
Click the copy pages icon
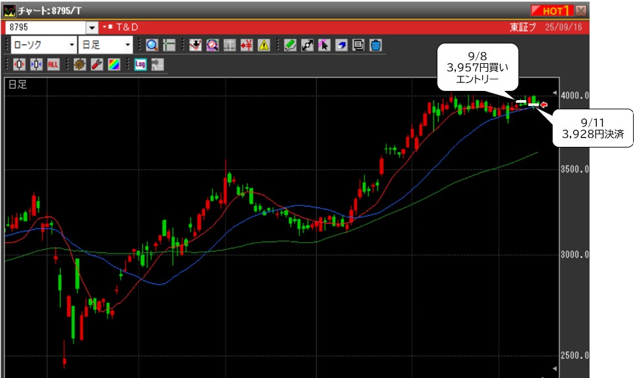[358, 45]
